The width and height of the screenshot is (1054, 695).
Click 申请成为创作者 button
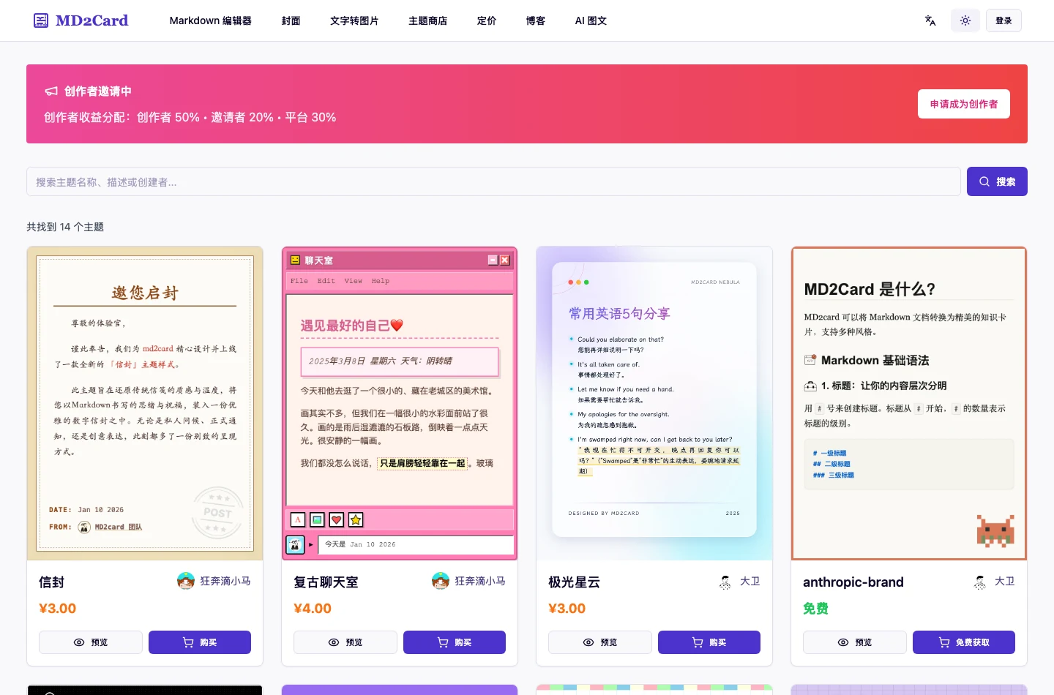coord(964,104)
